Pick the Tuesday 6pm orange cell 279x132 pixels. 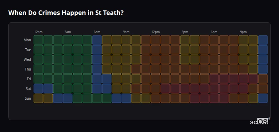tap(214, 50)
